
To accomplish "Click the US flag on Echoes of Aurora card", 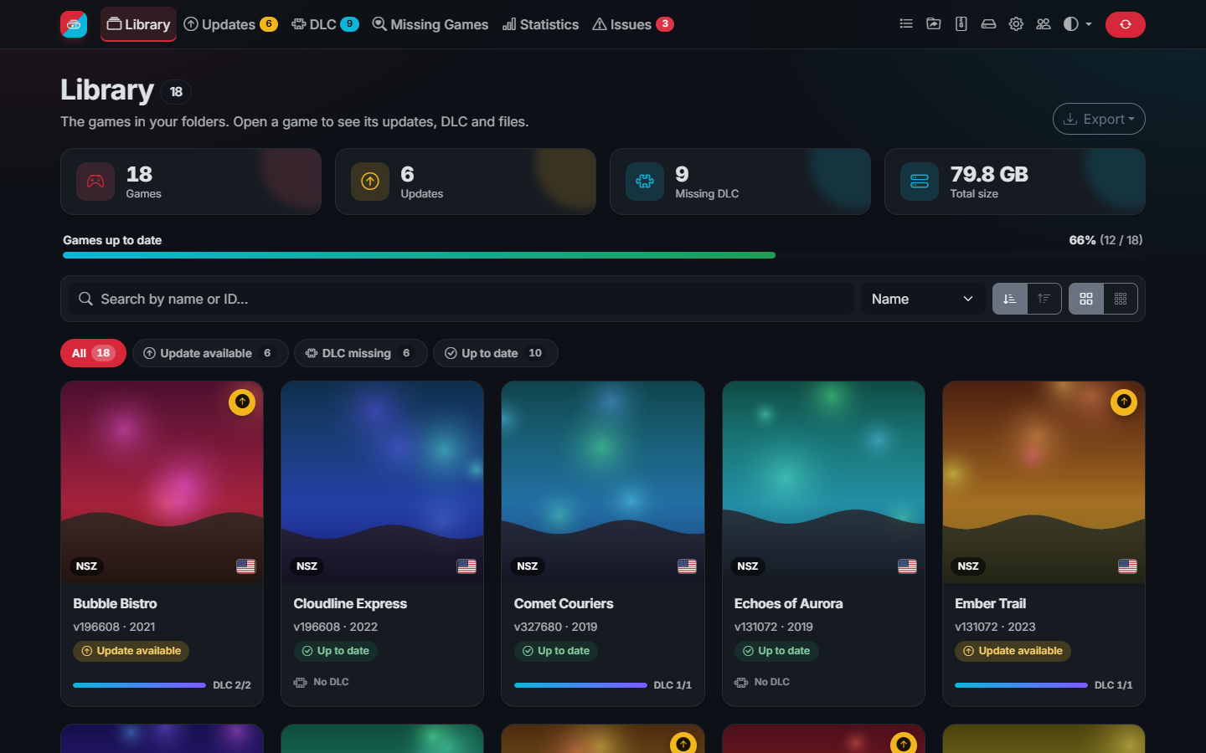I will 907,566.
